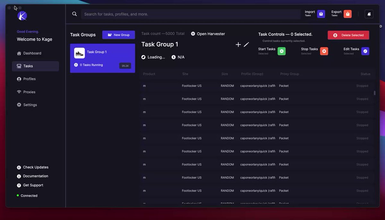Click the Product column header
This screenshot has width=385, height=220.
pos(149,74)
